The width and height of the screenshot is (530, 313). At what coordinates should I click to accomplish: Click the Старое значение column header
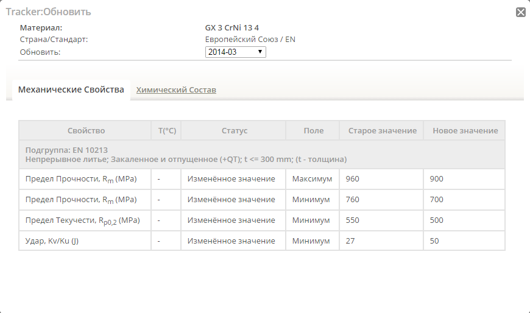pos(381,130)
